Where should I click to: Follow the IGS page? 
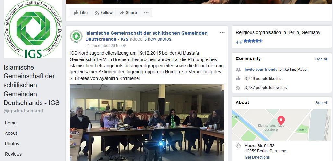103,13
